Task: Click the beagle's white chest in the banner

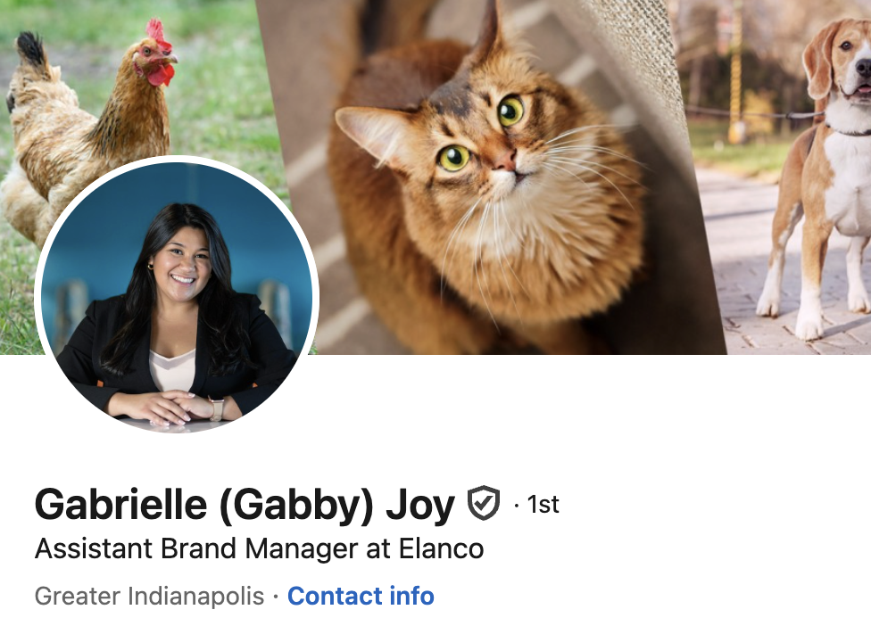Action: 847,177
